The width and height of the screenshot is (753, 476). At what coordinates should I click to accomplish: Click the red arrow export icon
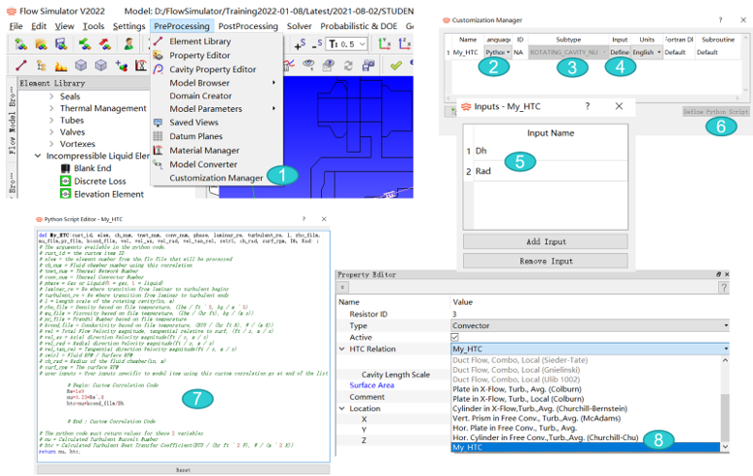tap(105, 44)
